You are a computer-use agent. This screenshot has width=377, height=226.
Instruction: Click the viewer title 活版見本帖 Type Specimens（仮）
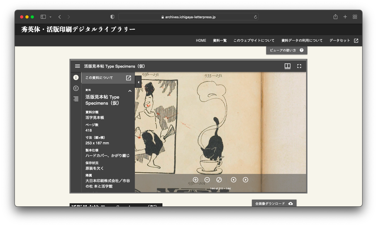click(x=115, y=66)
